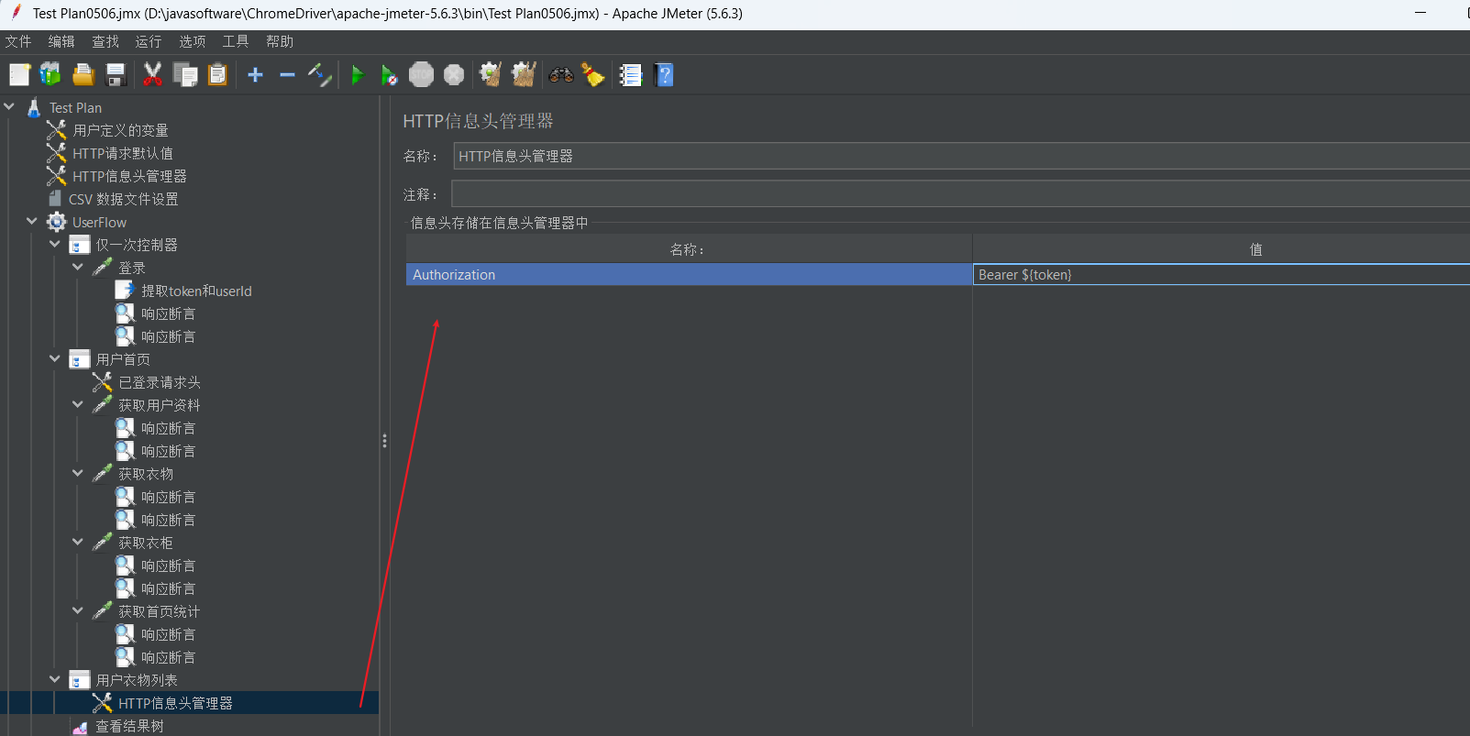
Task: Create a new test plan via New icon
Action: click(x=20, y=75)
